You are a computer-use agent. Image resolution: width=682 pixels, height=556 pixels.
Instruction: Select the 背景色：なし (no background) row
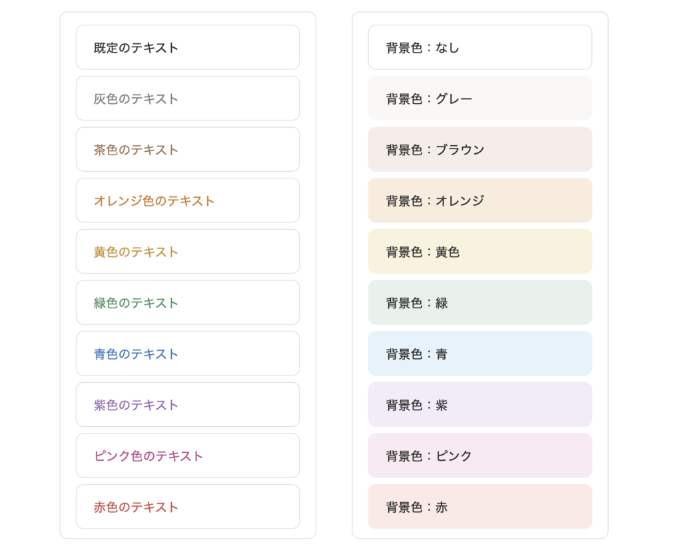pyautogui.click(x=480, y=47)
